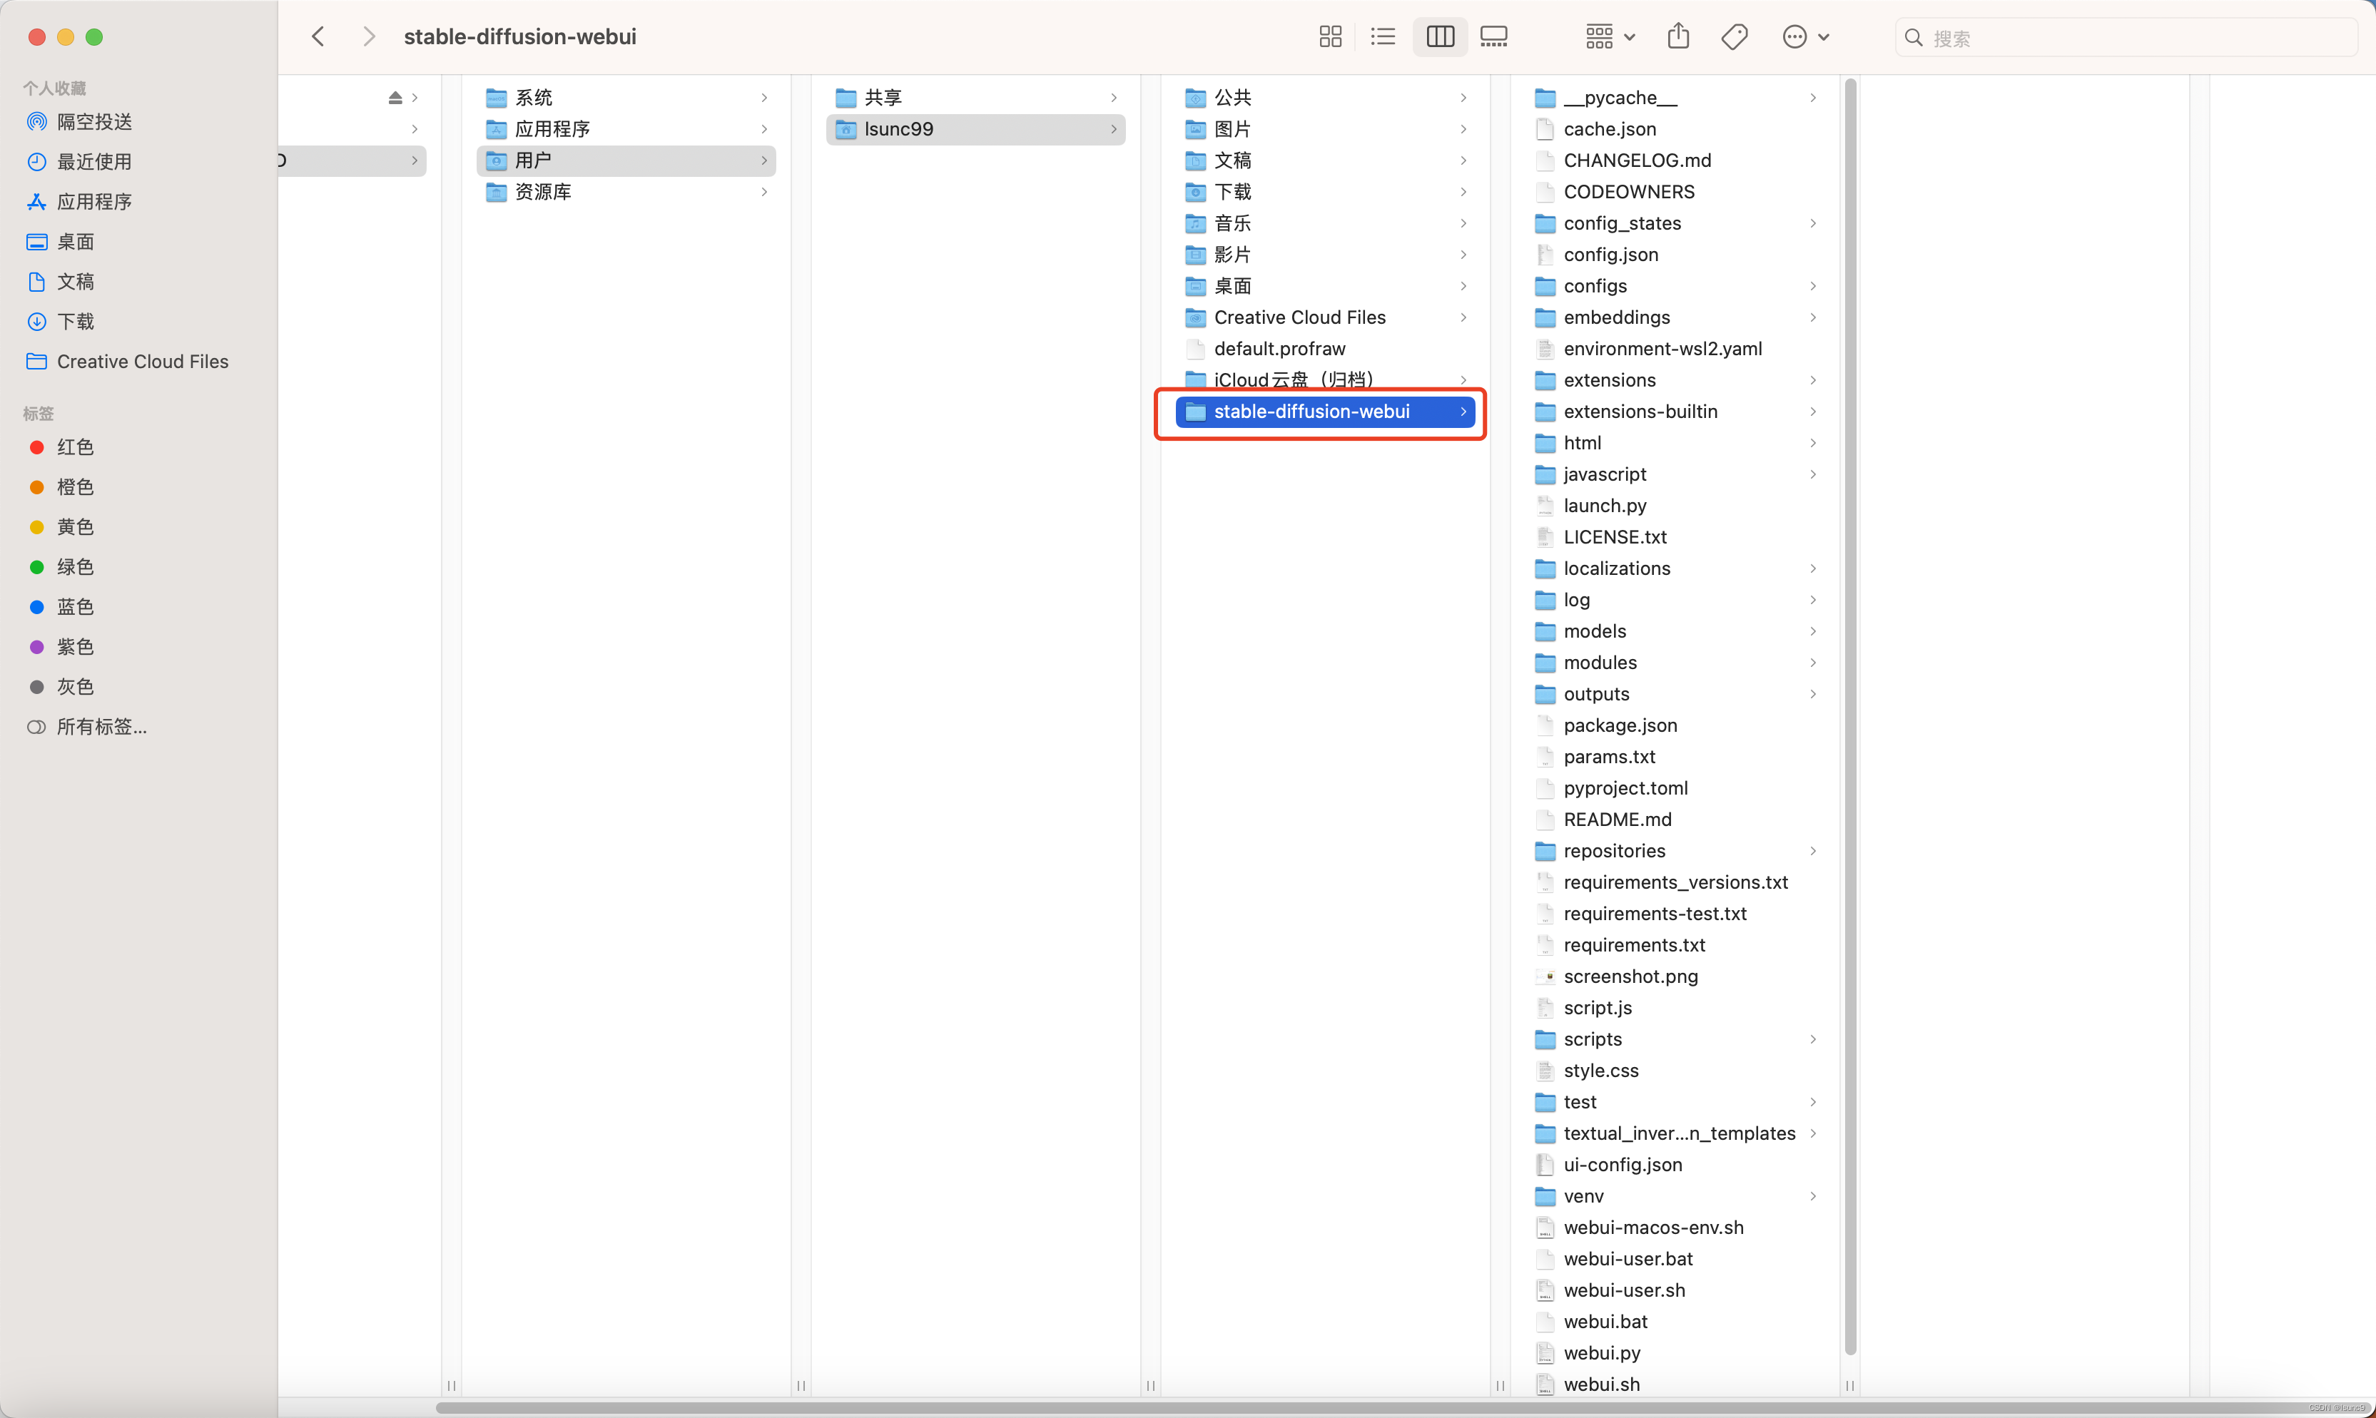Select the webui-user.sh file
Image resolution: width=2376 pixels, height=1418 pixels.
click(1624, 1290)
